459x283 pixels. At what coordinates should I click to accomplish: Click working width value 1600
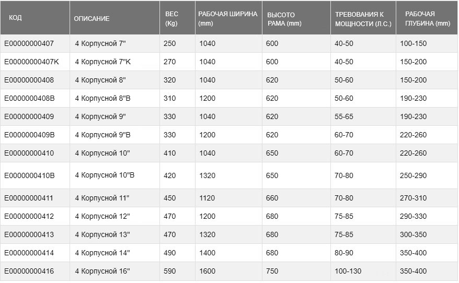click(x=207, y=272)
